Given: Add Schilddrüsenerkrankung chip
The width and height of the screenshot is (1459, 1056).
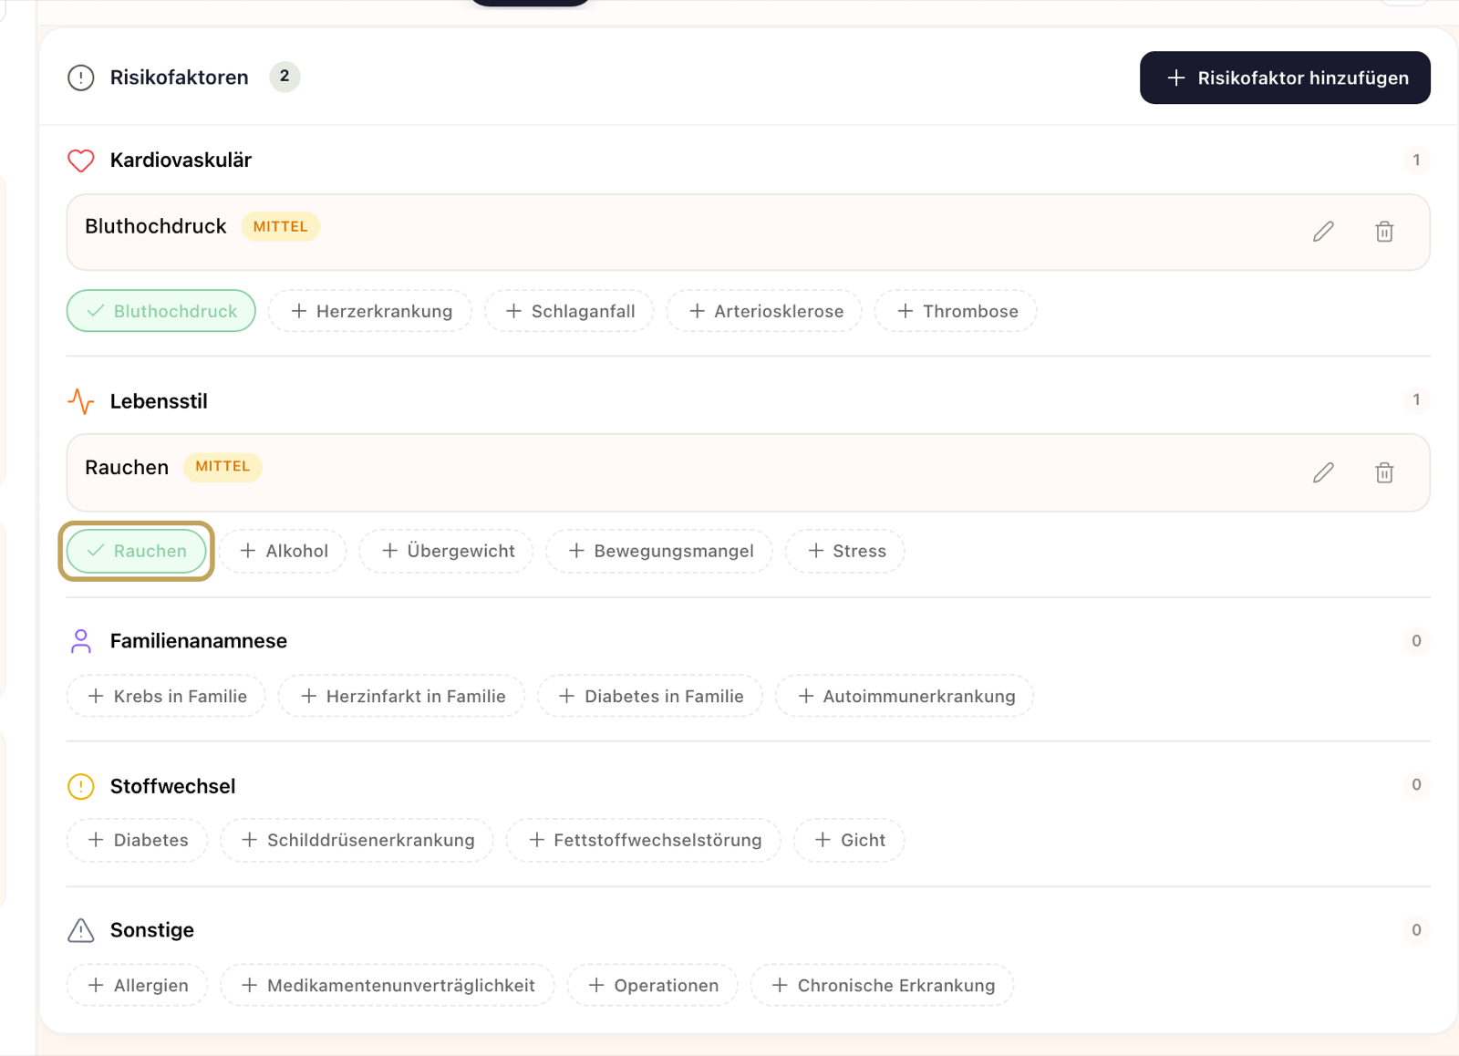Looking at the screenshot, I should (357, 840).
